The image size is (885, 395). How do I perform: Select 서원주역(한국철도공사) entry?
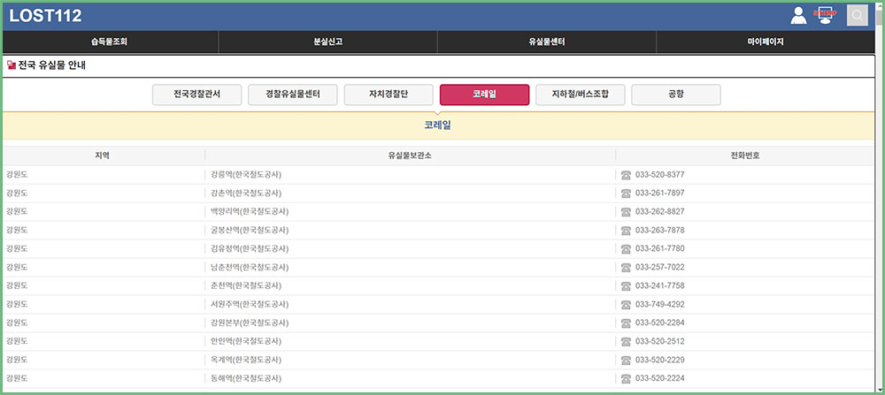250,304
